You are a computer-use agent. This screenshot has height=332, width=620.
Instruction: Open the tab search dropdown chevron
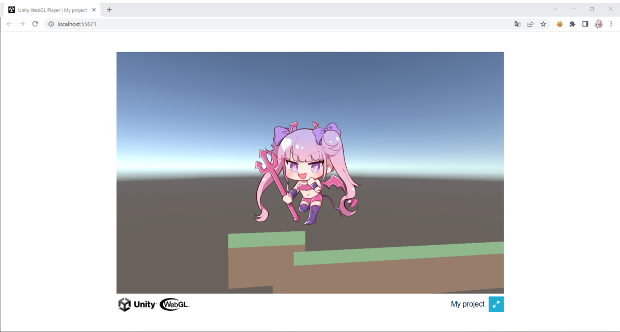(555, 9)
